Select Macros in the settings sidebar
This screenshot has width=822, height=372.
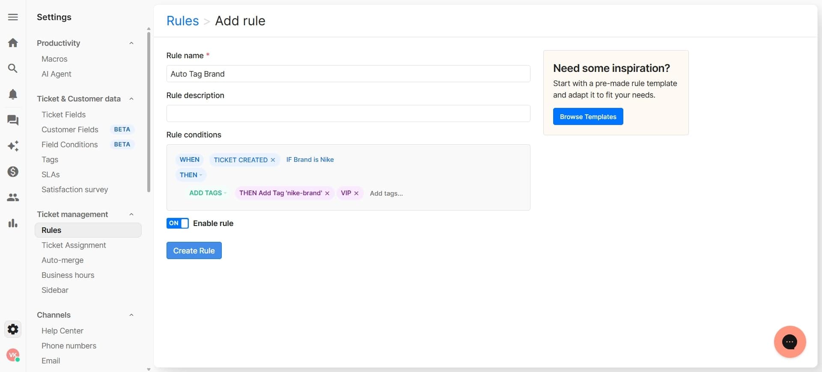coord(54,59)
